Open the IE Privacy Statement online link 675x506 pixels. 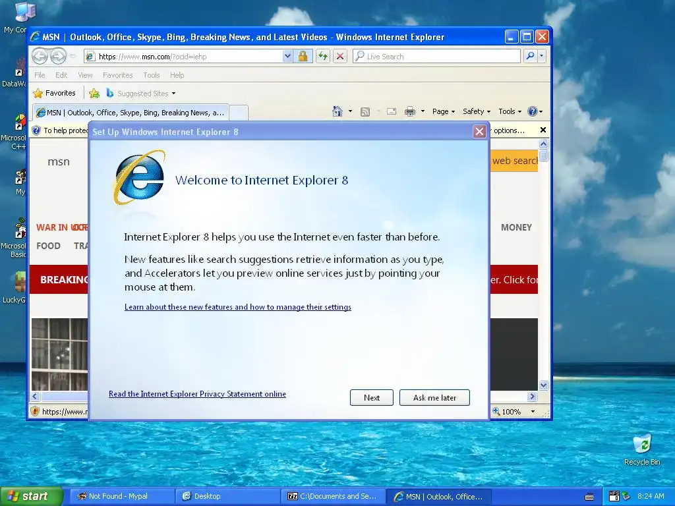coord(197,394)
